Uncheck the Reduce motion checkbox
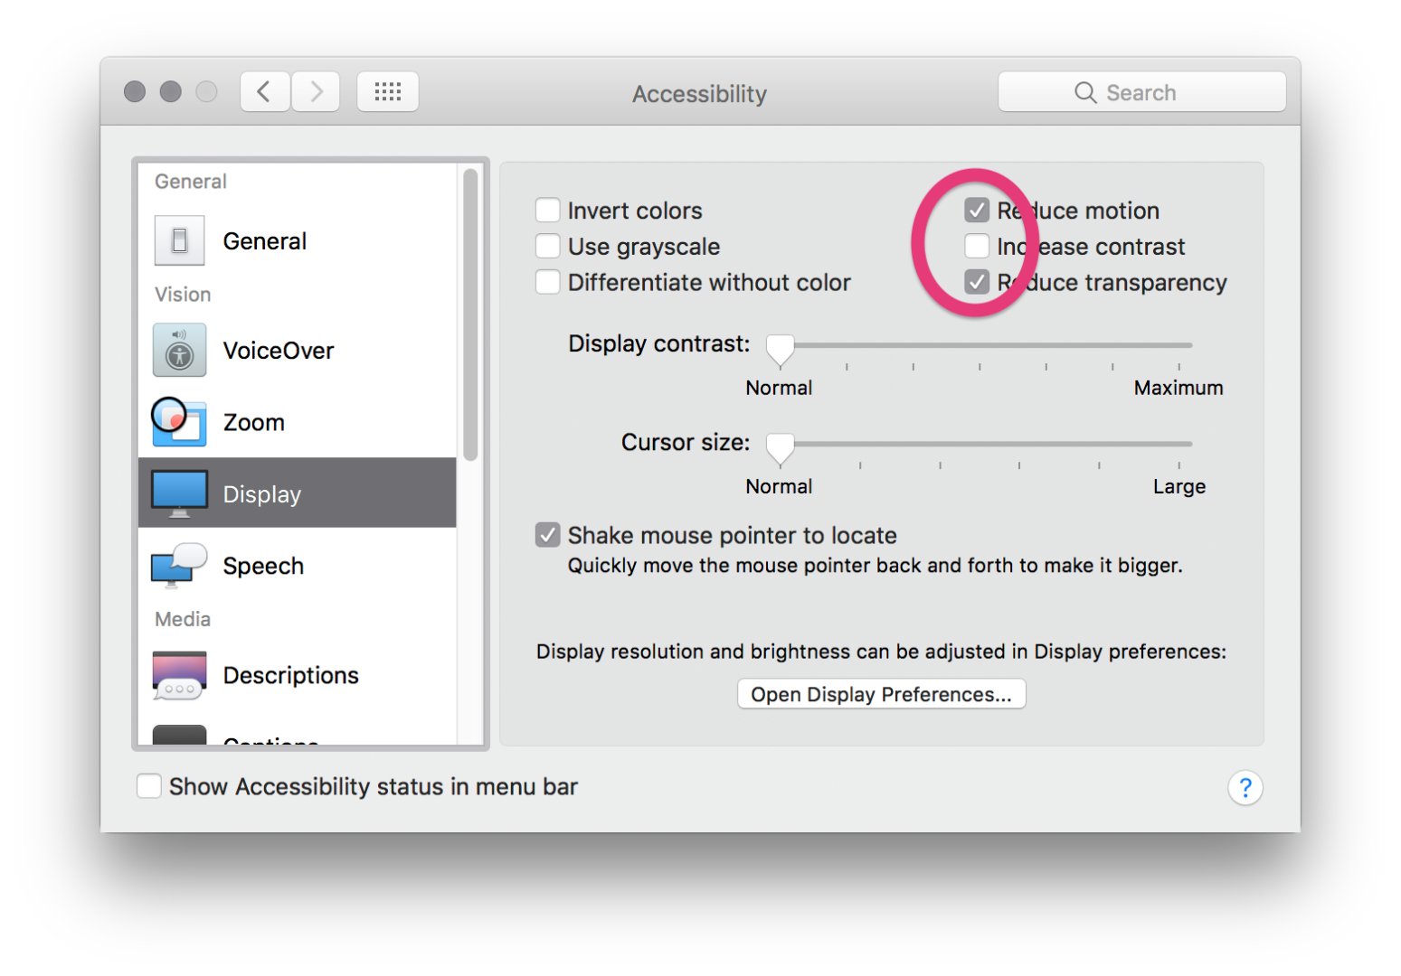 point(977,211)
